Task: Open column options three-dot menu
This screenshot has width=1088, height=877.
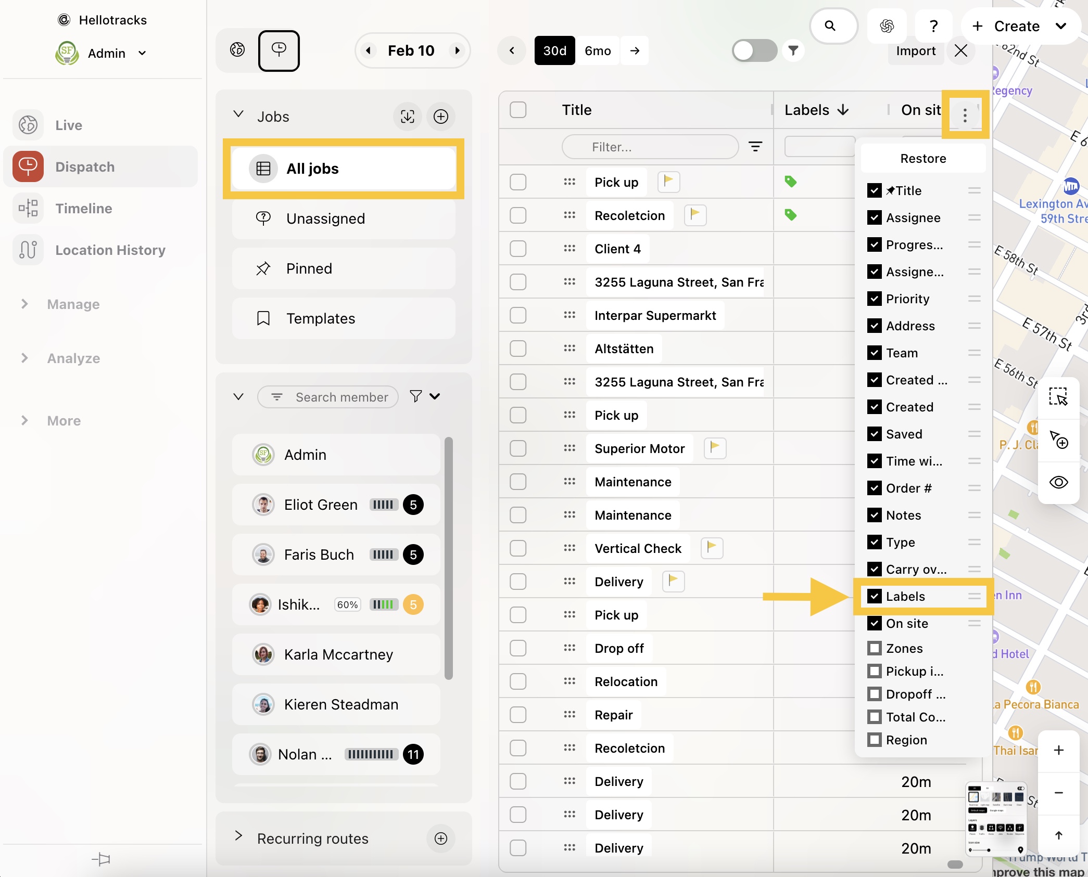Action: [965, 115]
